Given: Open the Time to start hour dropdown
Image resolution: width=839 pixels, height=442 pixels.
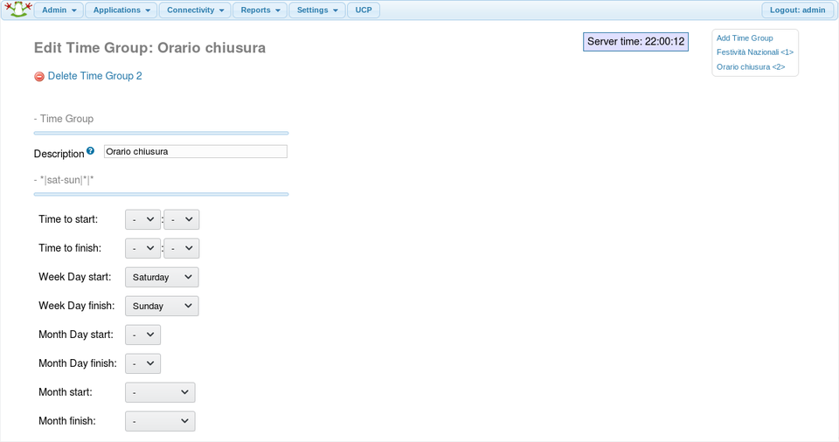Looking at the screenshot, I should pos(142,219).
